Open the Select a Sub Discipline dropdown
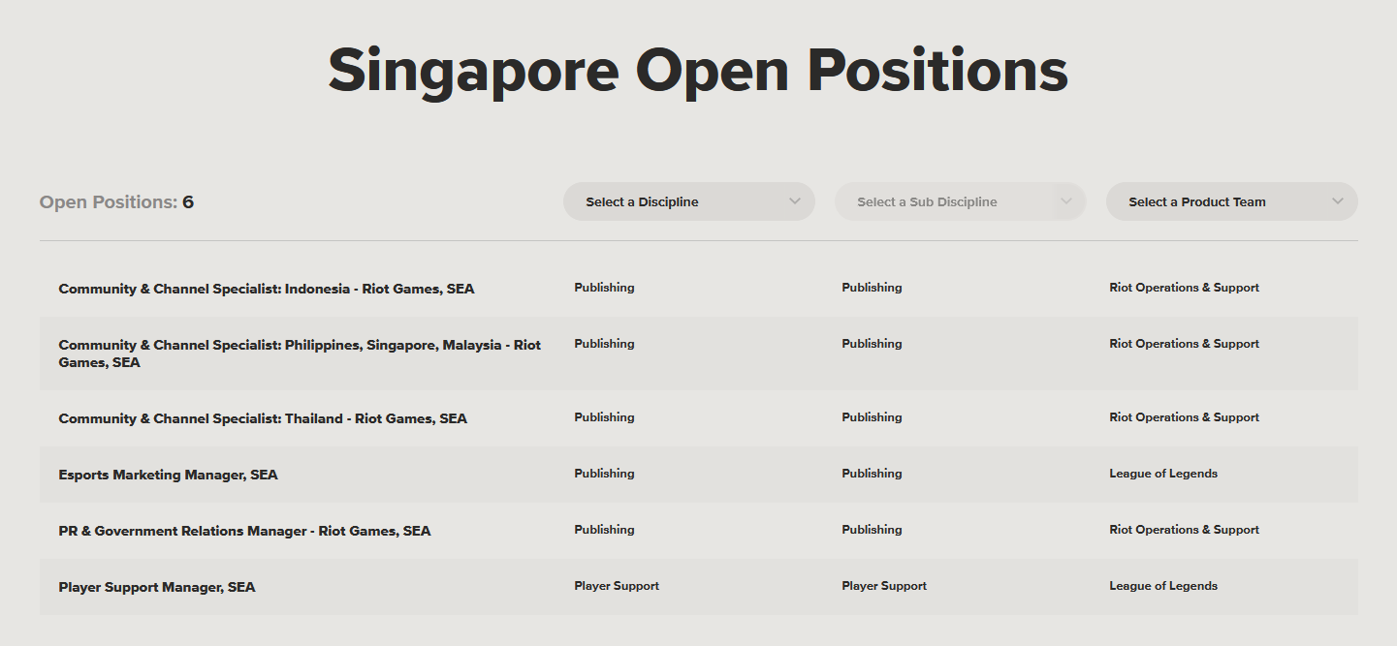 coord(961,201)
